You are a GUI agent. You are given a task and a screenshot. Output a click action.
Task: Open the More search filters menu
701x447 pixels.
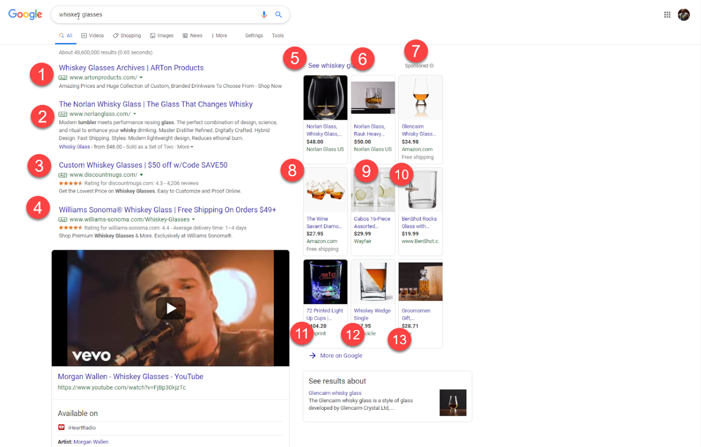pyautogui.click(x=219, y=36)
